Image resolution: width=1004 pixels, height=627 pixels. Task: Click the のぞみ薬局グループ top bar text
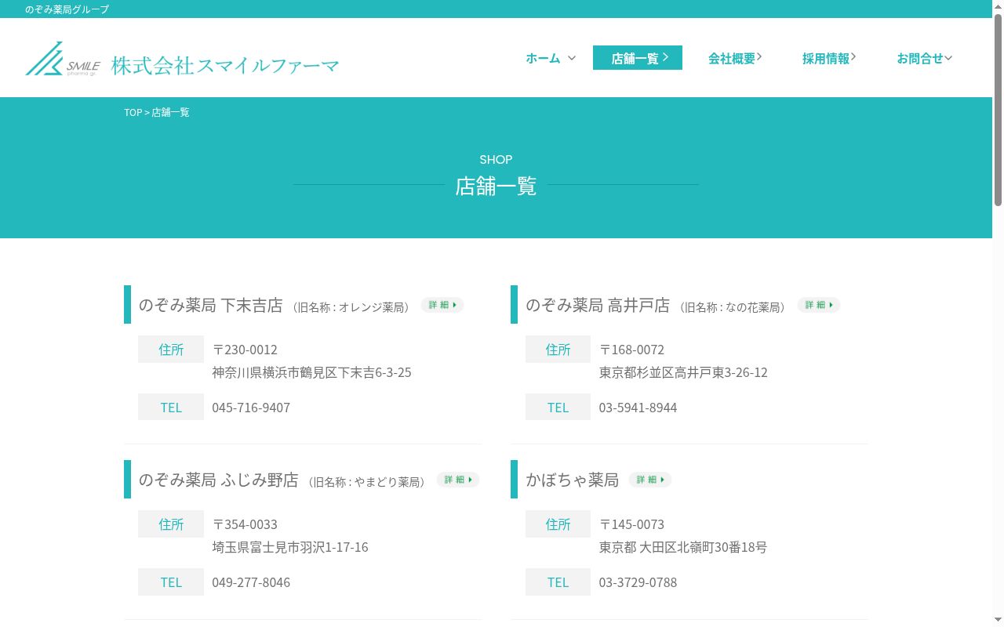coord(67,9)
